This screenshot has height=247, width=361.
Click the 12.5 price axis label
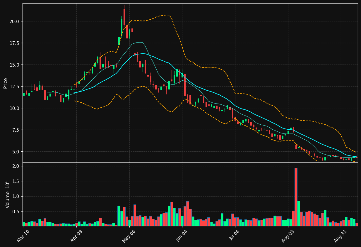tap(14, 87)
